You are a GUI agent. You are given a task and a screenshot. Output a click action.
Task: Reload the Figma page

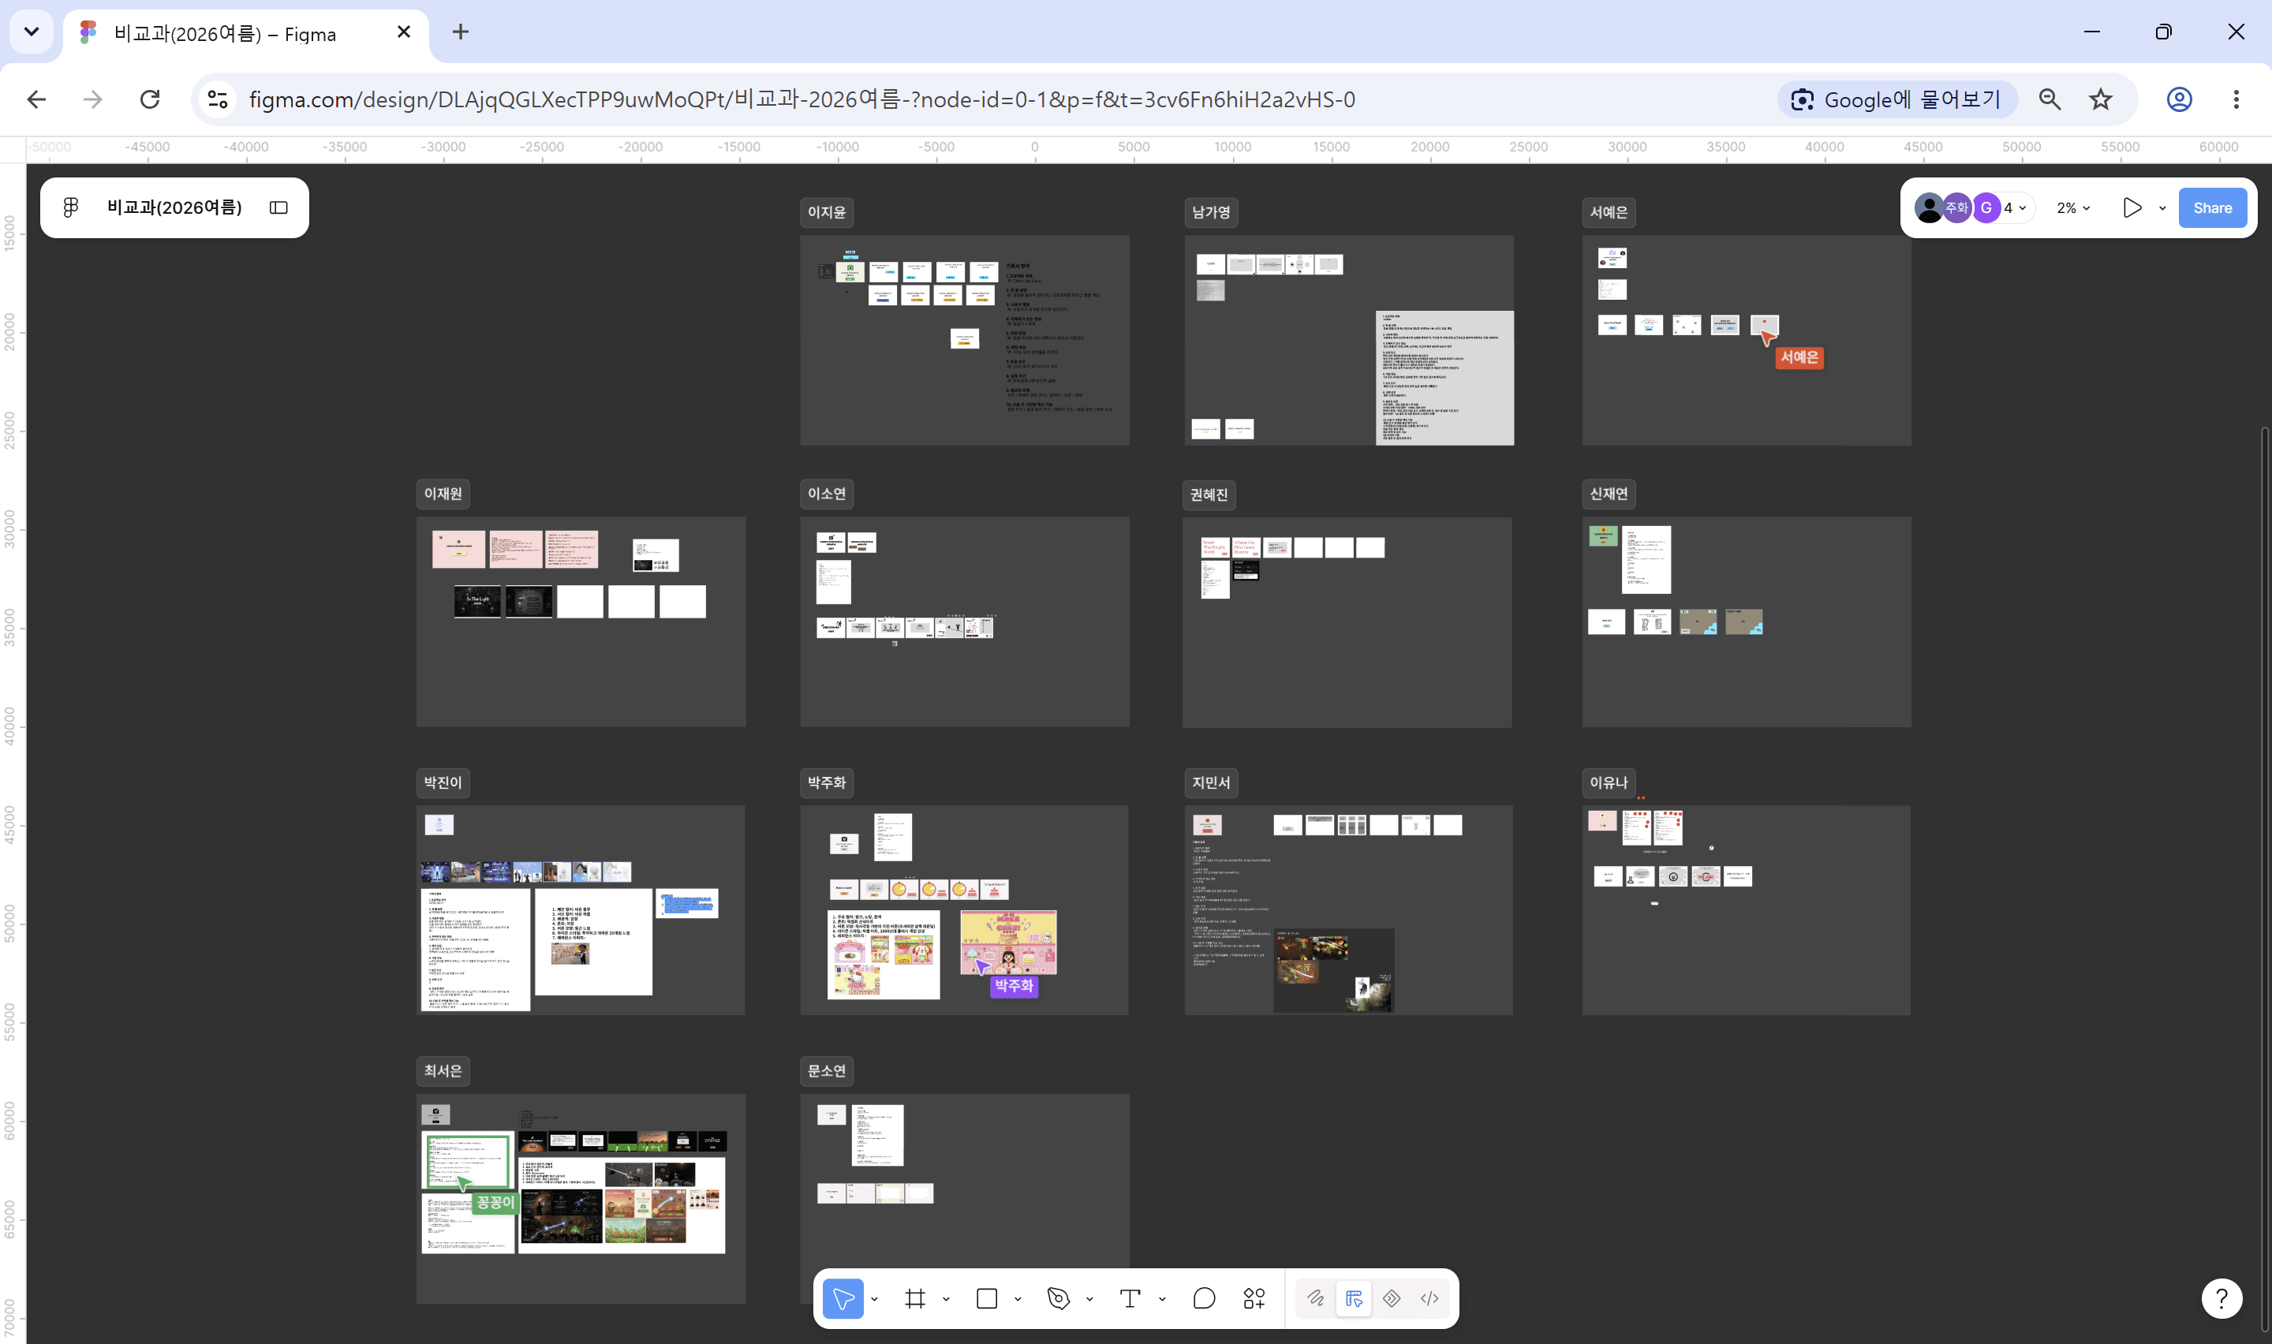point(149,99)
